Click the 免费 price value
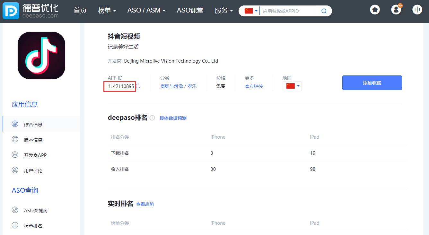 221,86
